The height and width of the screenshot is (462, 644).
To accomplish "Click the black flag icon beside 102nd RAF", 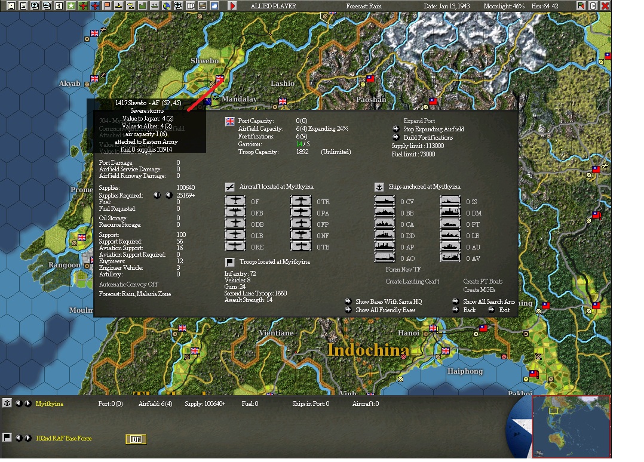I will click(7, 438).
